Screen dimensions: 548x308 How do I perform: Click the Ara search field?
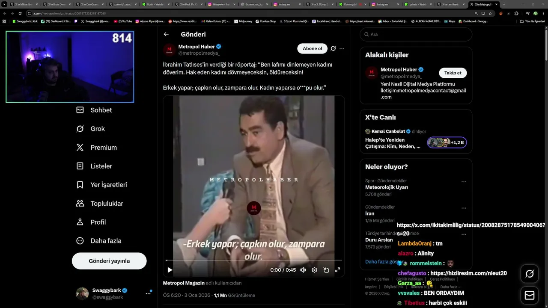(416, 34)
